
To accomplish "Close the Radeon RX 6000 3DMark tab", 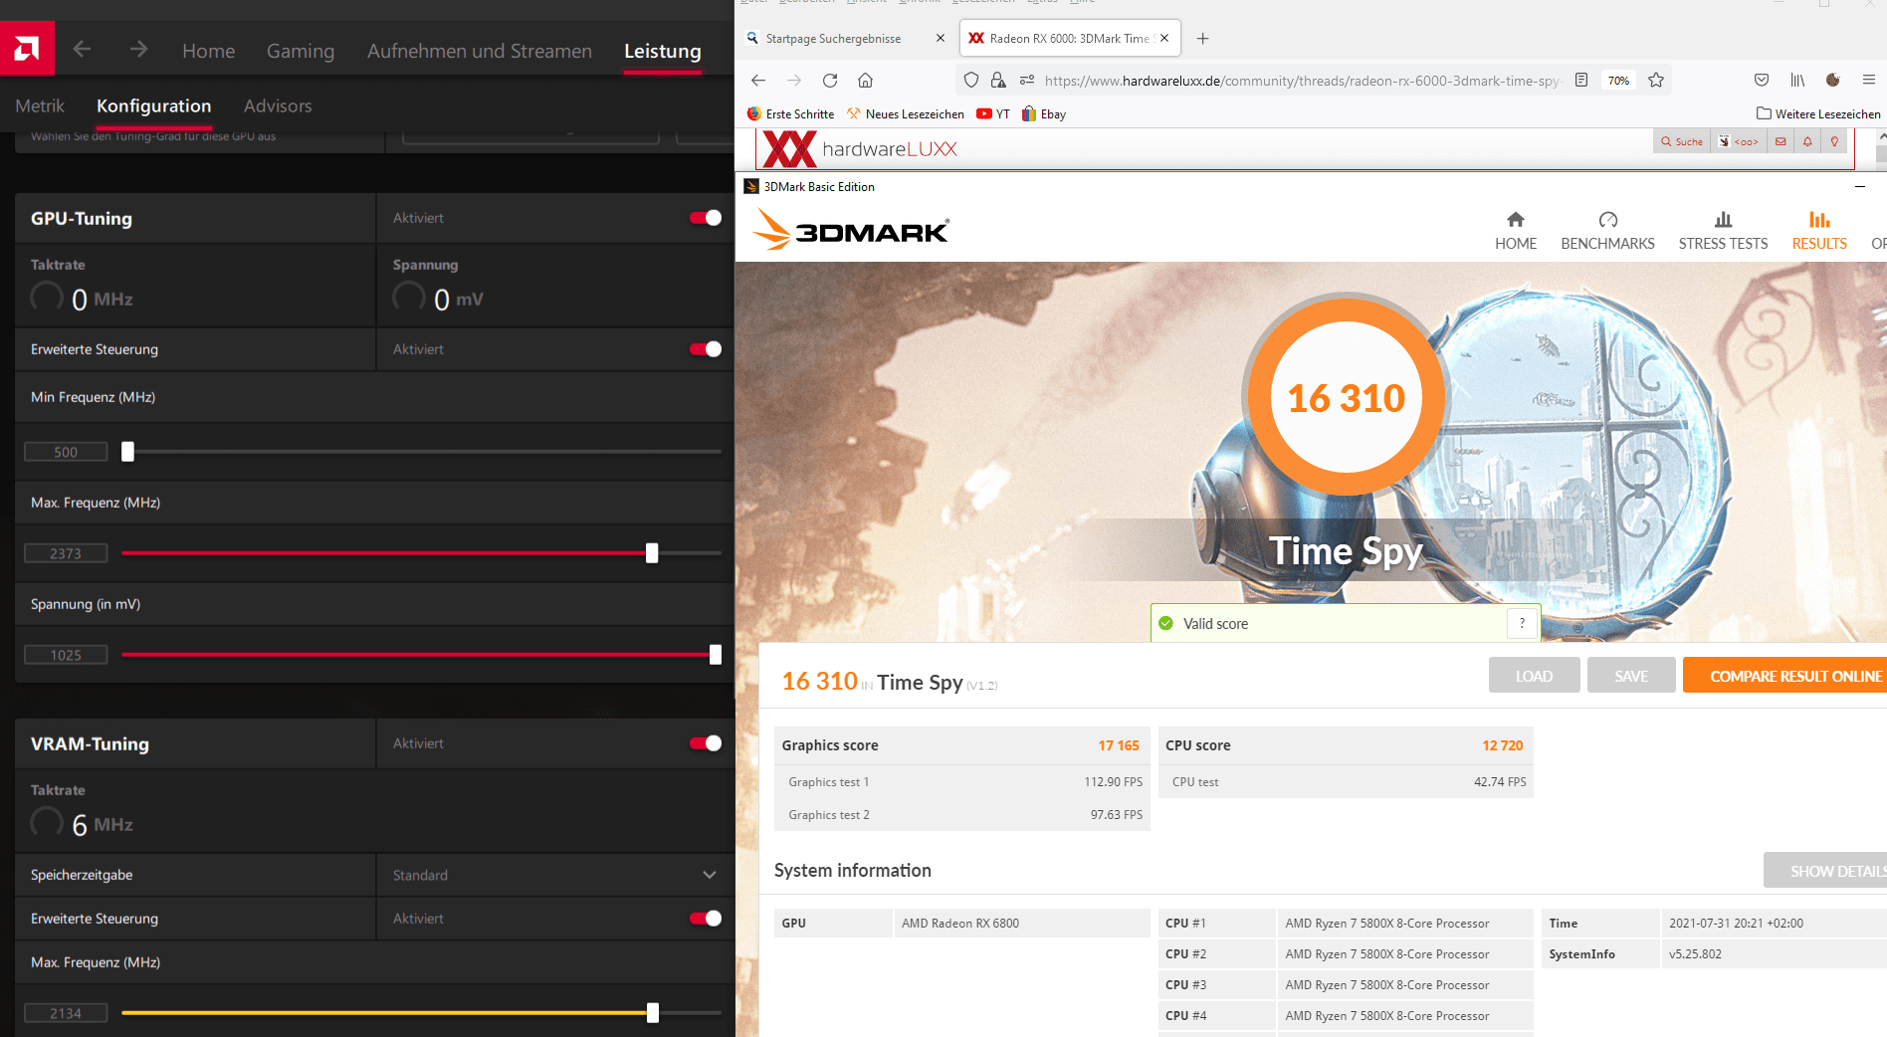I will pos(1164,39).
